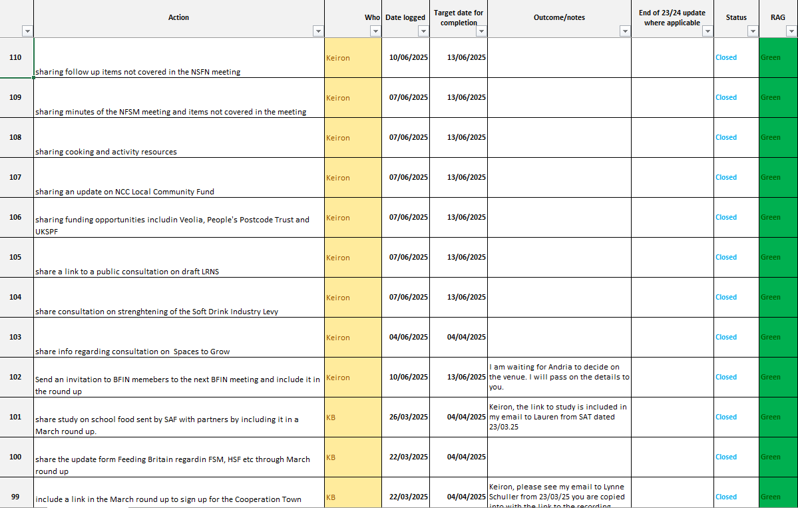798x508 pixels.
Task: Click the cell numbered 104
Action: pos(16,297)
